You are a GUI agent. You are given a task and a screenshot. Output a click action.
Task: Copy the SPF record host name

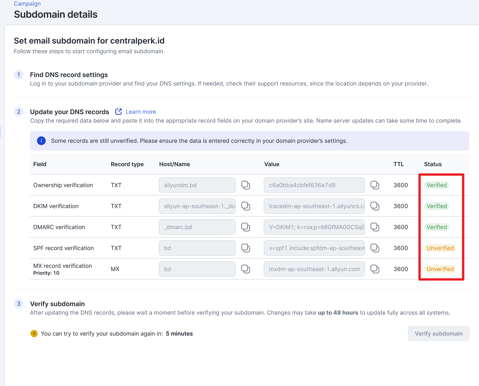pos(245,248)
